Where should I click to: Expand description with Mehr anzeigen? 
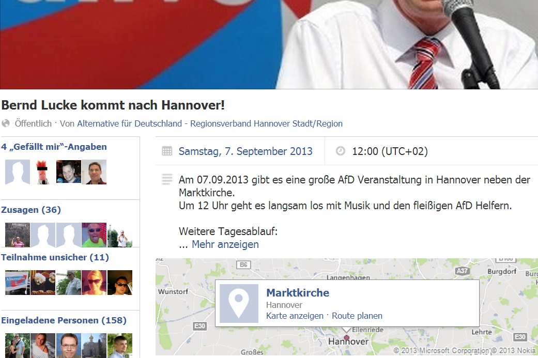click(225, 244)
